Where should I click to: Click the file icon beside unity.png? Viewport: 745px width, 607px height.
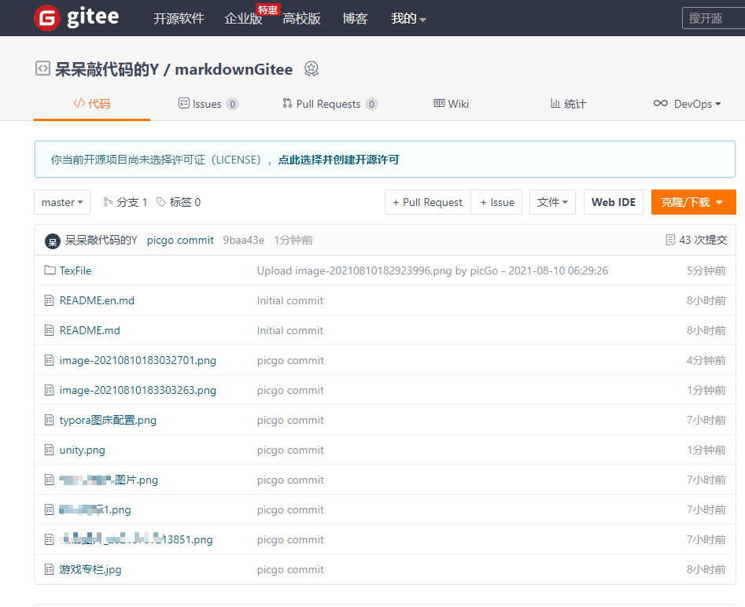pos(49,450)
